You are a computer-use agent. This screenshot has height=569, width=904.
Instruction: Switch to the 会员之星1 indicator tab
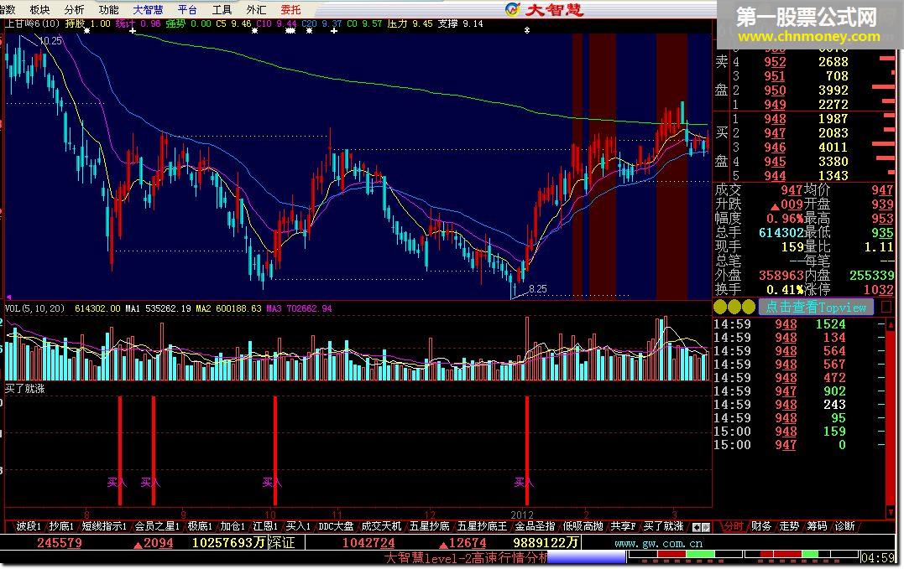coord(157,526)
